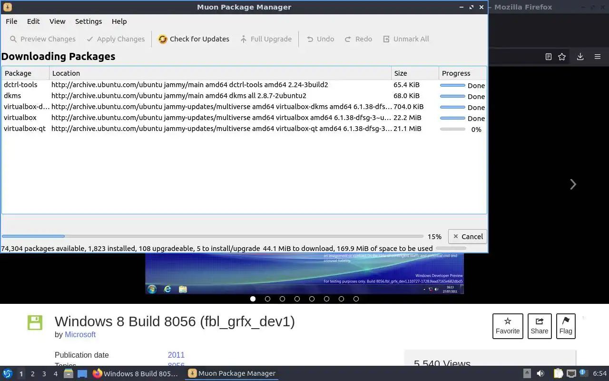Click the 65.4 KiB size cell
The image size is (609, 381).
(406, 85)
